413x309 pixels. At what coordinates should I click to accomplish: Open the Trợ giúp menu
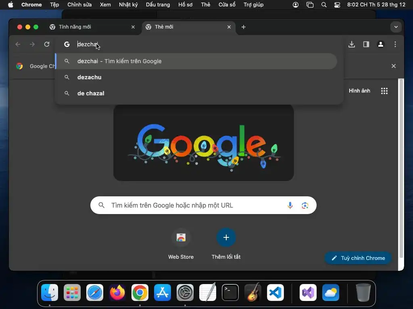click(253, 5)
